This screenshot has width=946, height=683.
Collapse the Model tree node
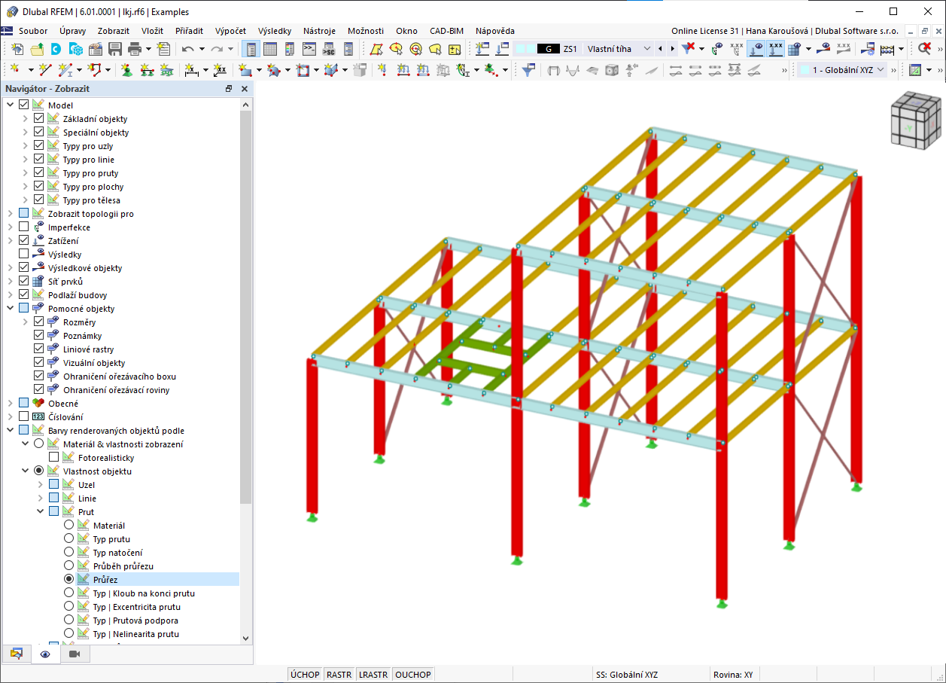click(10, 105)
